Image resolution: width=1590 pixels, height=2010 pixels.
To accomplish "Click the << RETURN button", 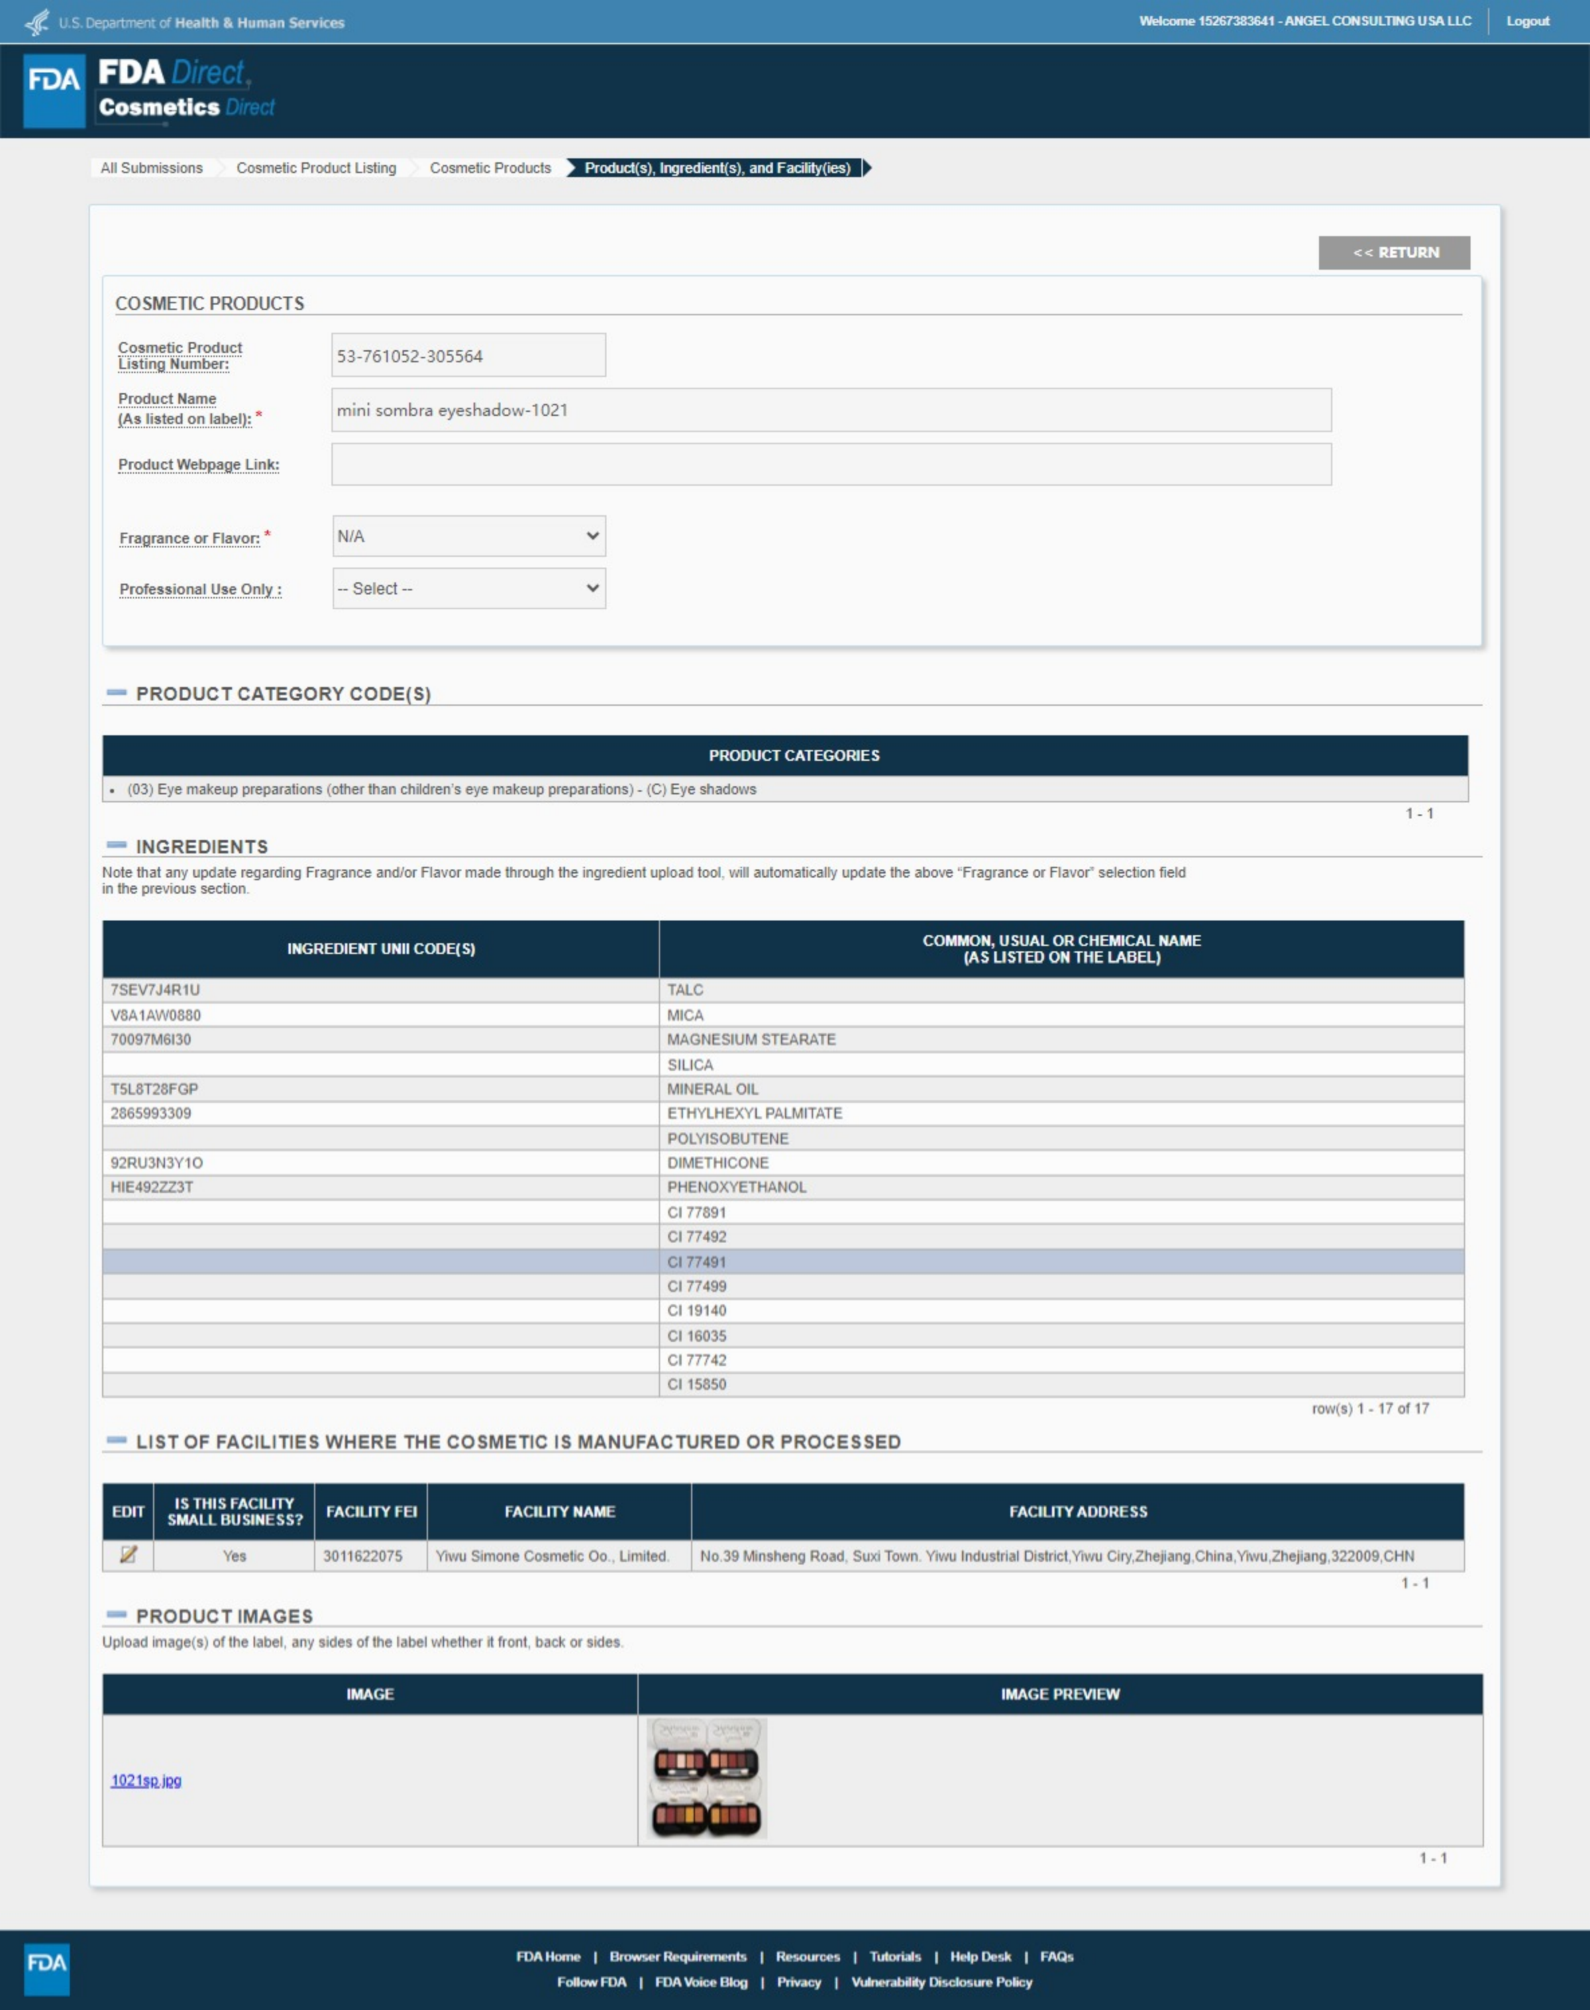I will click(x=1393, y=252).
